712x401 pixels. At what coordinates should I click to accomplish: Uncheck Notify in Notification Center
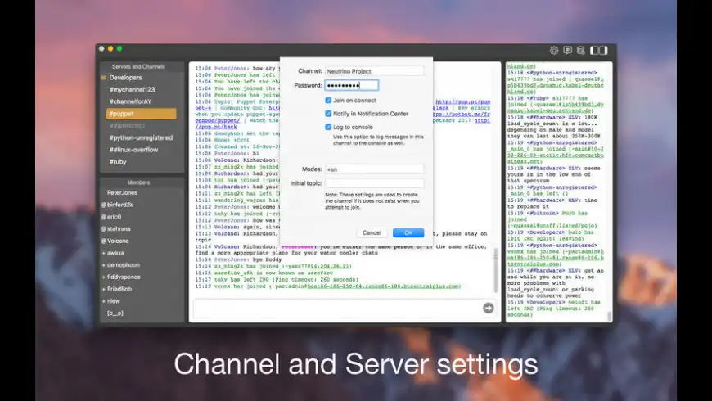point(328,114)
